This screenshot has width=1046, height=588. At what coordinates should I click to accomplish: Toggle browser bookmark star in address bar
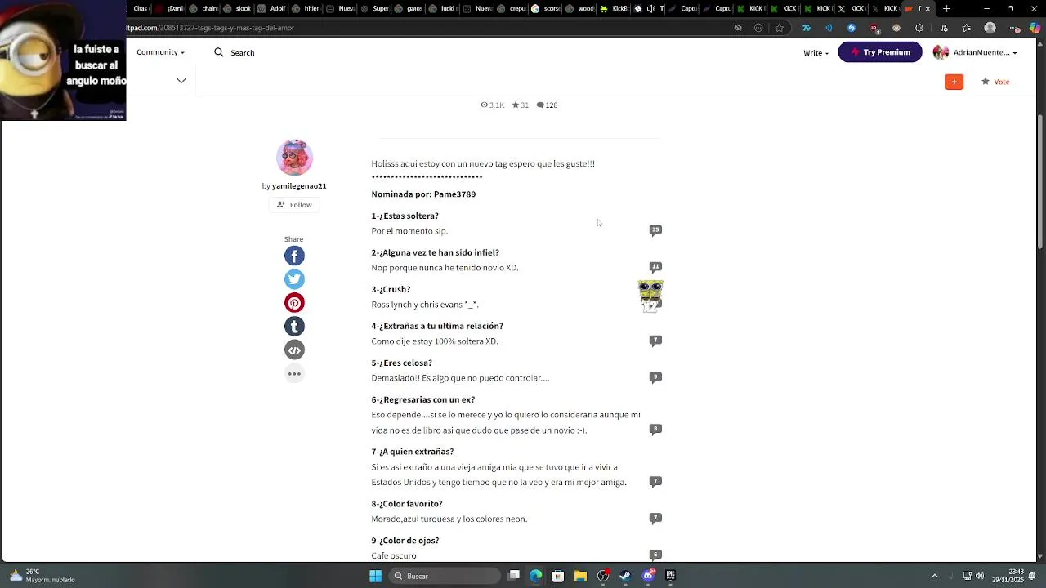[x=780, y=28]
